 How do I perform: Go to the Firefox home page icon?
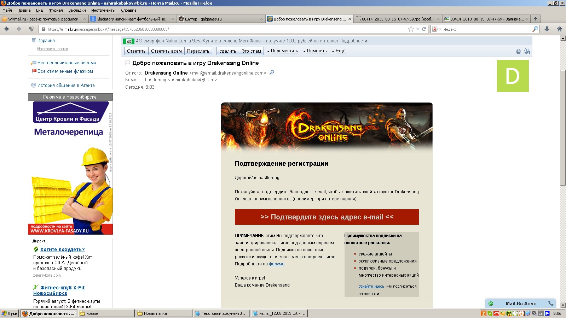560,29
